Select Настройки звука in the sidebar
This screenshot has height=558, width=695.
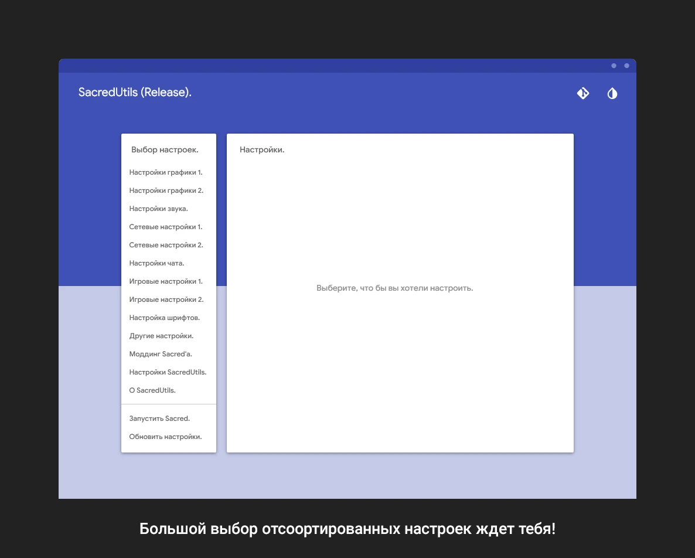(x=158, y=208)
